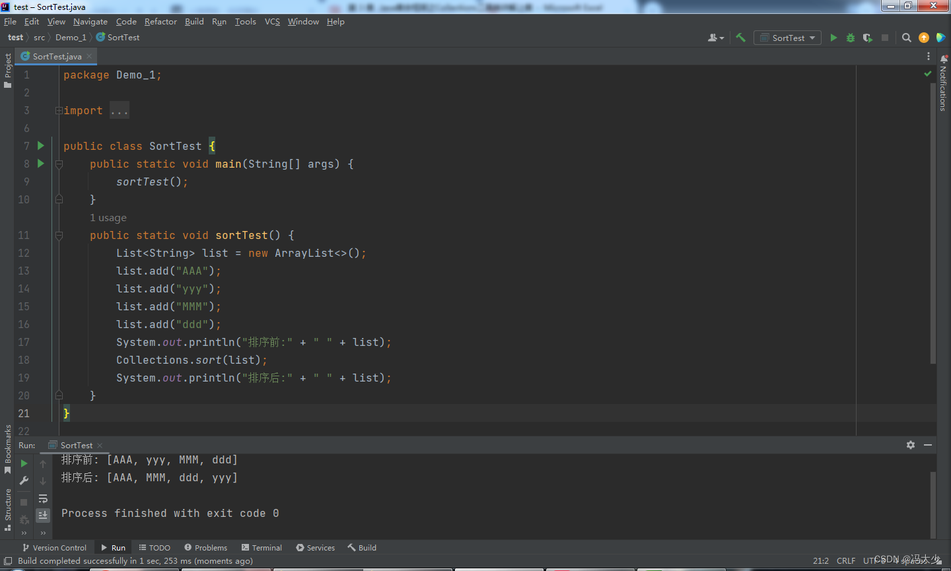Run class SortTest from the line 7 gutter arrow
This screenshot has width=951, height=571.
pyautogui.click(x=41, y=145)
